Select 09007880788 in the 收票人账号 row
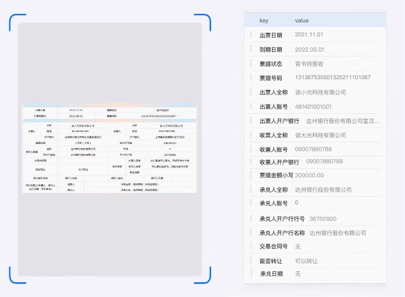Image resolution: width=405 pixels, height=297 pixels. [x=313, y=149]
